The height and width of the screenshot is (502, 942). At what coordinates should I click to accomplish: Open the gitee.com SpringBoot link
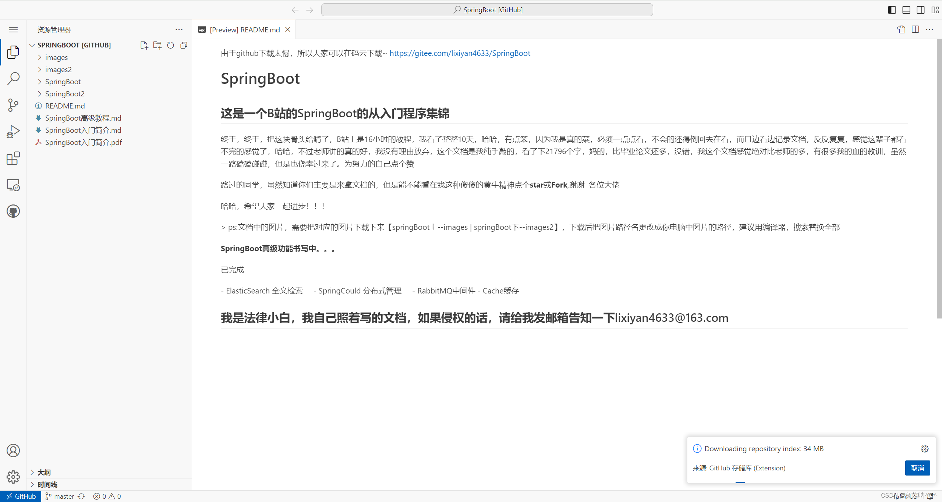pyautogui.click(x=460, y=53)
